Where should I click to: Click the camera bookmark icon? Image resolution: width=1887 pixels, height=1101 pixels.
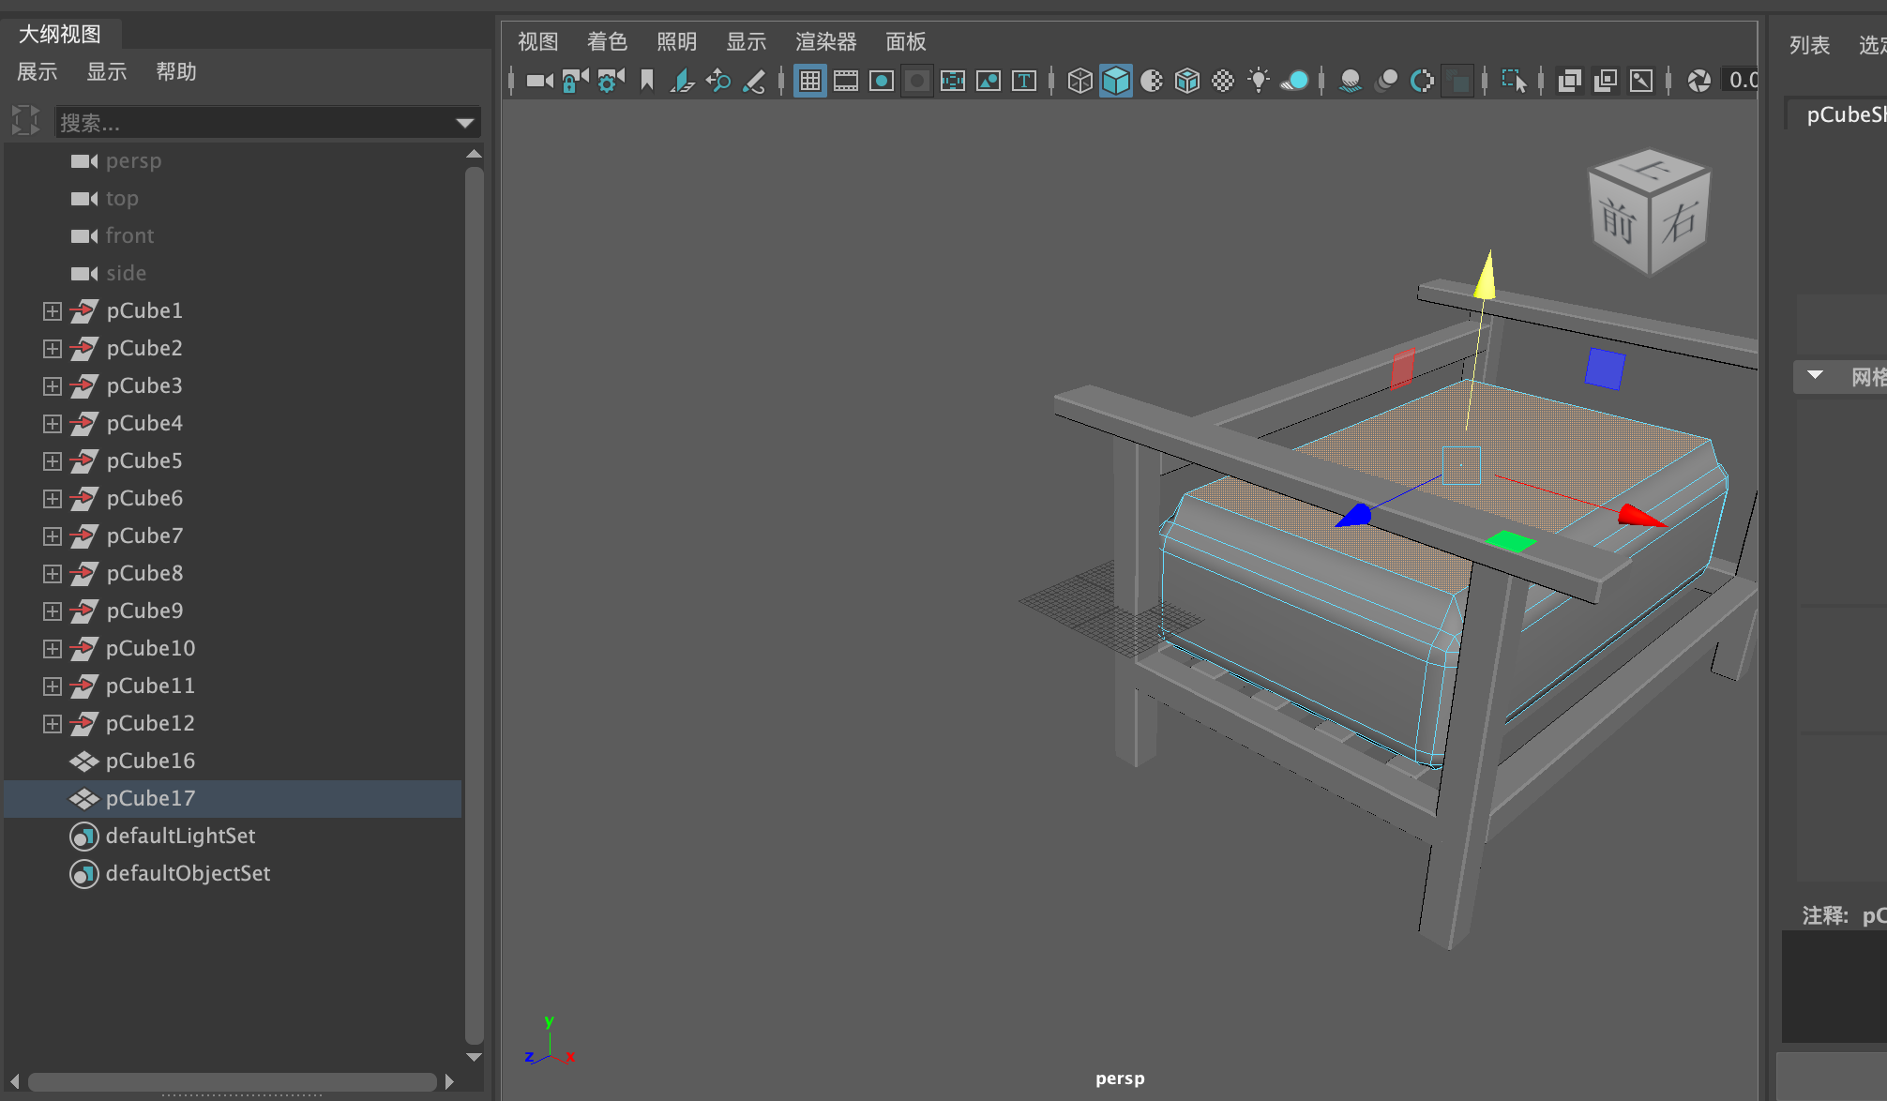647,82
